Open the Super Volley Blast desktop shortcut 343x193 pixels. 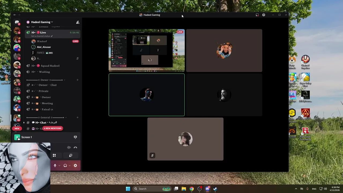305,80
